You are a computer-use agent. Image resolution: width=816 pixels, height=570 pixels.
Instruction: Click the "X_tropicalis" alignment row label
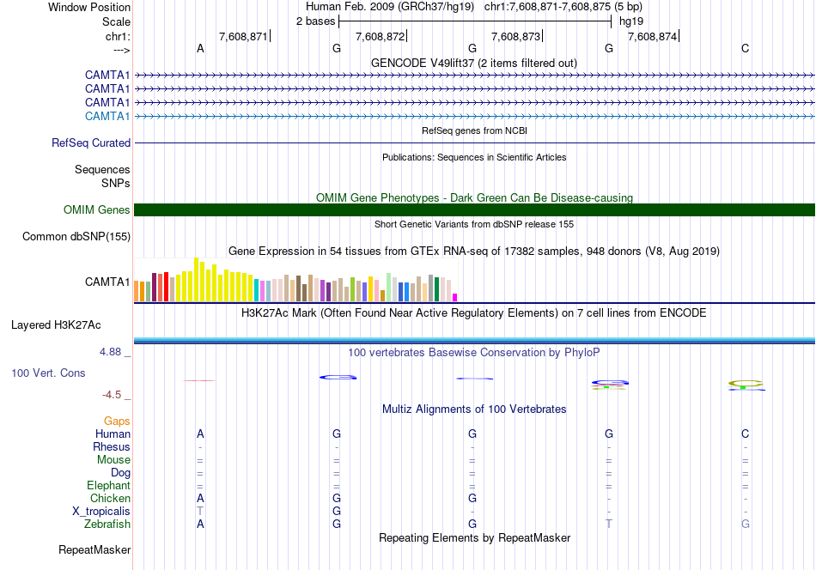101,512
